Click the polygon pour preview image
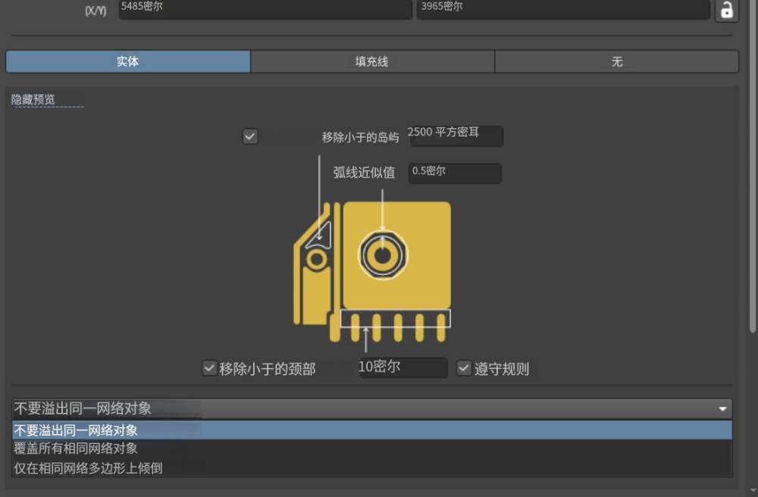The image size is (758, 497). 372,272
